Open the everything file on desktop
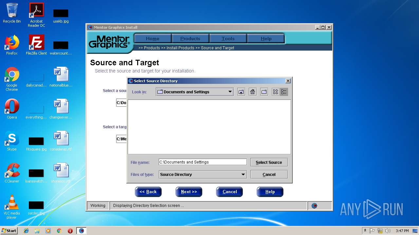The height and width of the screenshot is (235, 419). point(36,112)
